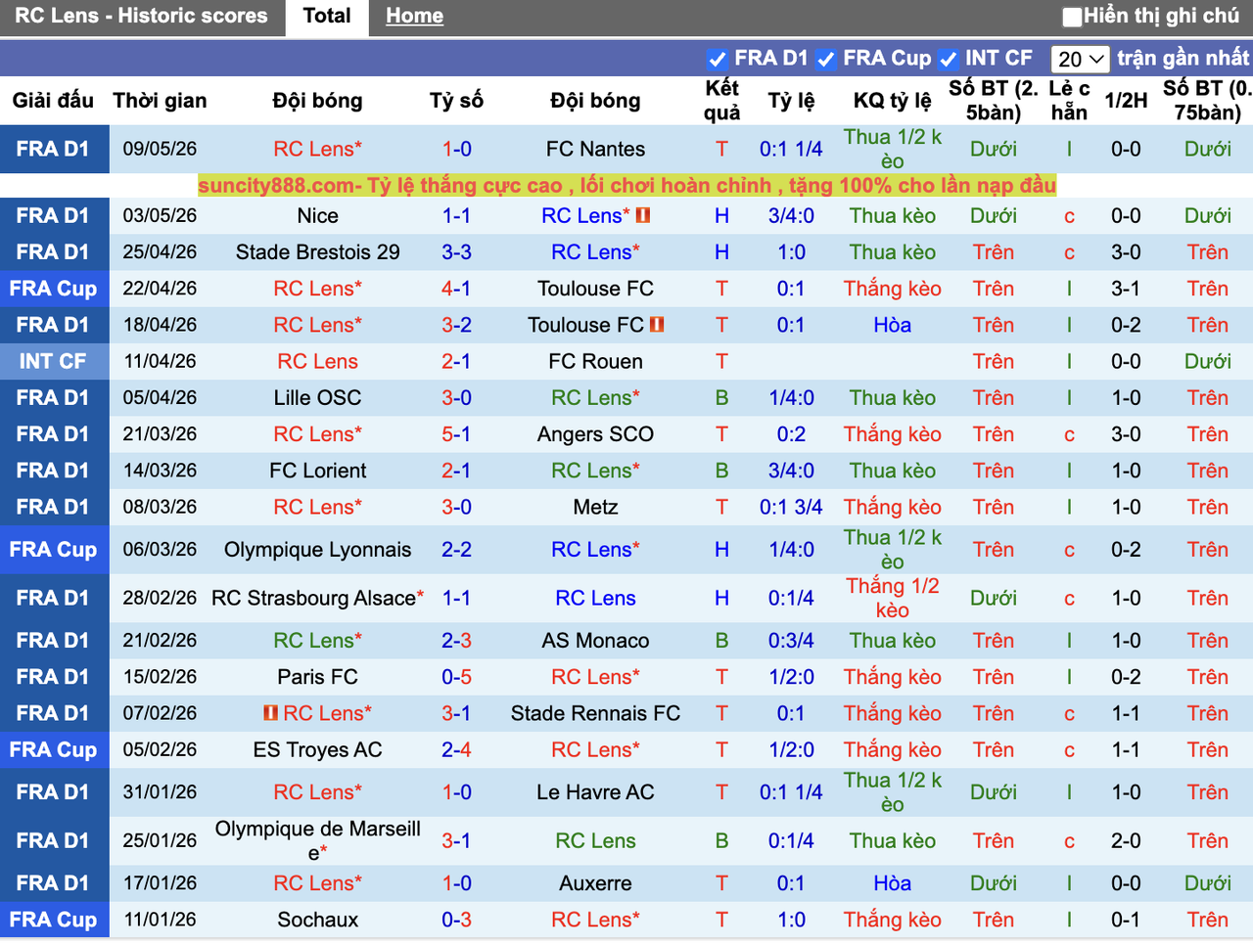Click the 'Thắng 1/2 kèo' result on 28/02/26
Image resolution: width=1253 pixels, height=945 pixels.
(x=892, y=598)
